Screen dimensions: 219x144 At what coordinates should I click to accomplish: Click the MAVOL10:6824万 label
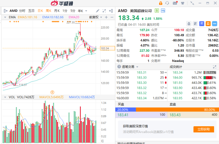click(x=82, y=97)
